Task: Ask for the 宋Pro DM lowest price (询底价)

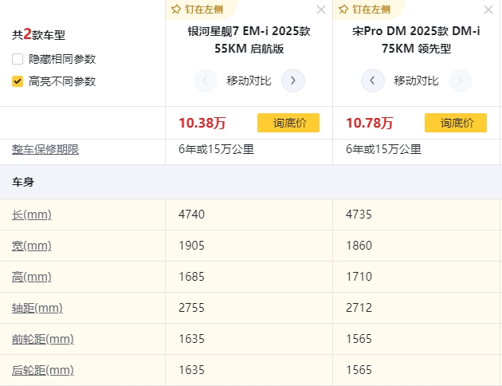Action: point(456,123)
